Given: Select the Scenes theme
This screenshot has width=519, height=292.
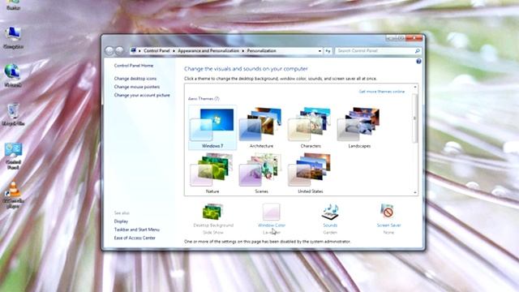Looking at the screenshot, I should pos(261,173).
